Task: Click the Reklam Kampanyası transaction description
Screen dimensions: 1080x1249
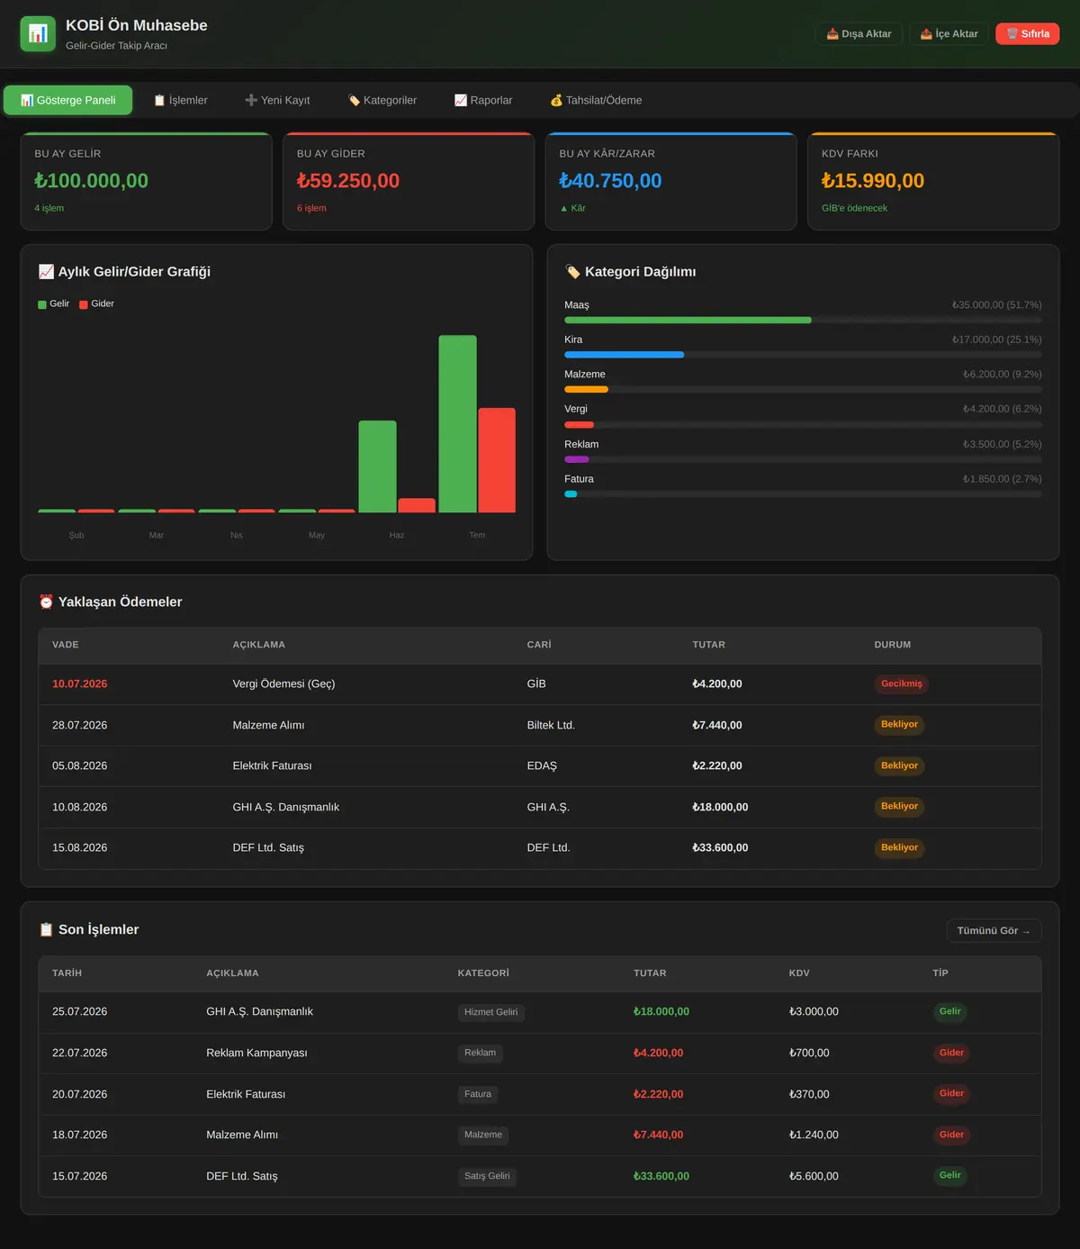Action: (x=256, y=1053)
